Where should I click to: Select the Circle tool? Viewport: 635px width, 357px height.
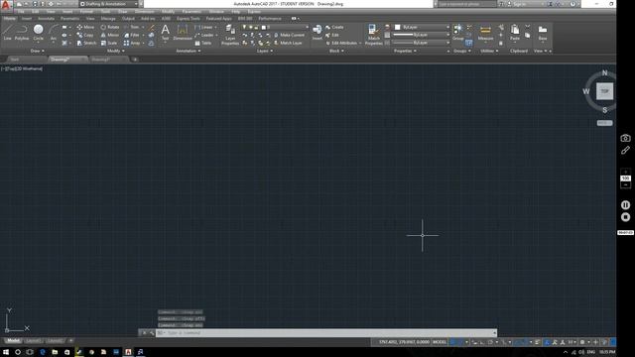pyautogui.click(x=38, y=32)
